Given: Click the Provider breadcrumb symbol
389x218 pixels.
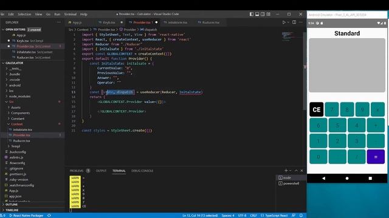Looking at the screenshot, I should click(128, 30).
